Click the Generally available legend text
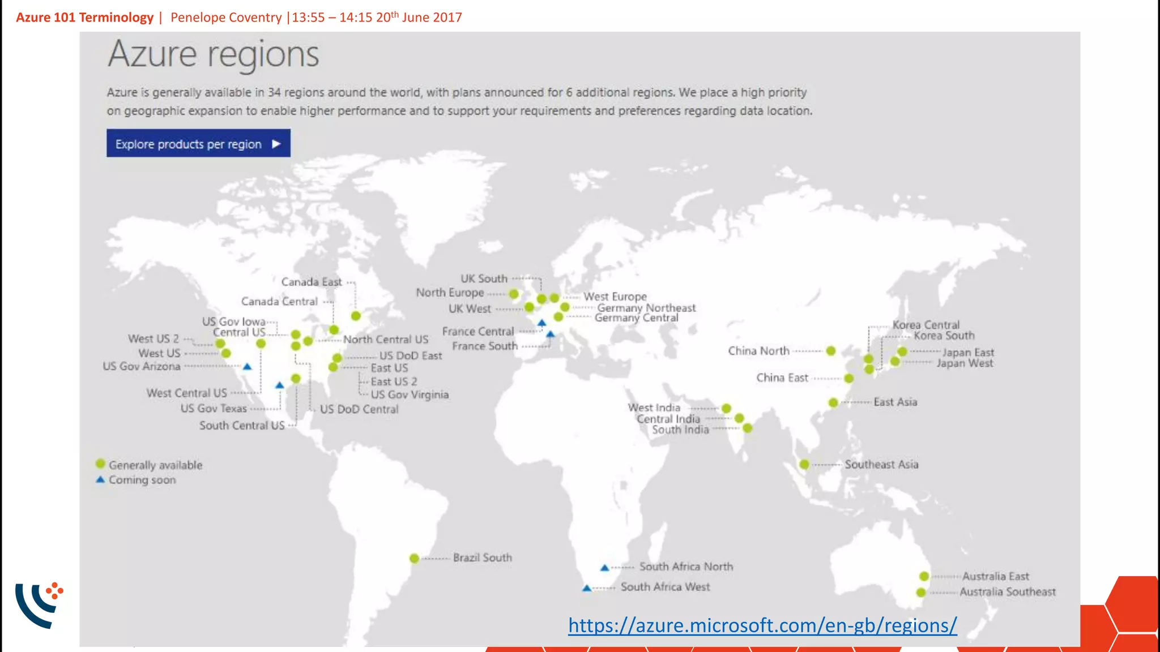 click(156, 465)
